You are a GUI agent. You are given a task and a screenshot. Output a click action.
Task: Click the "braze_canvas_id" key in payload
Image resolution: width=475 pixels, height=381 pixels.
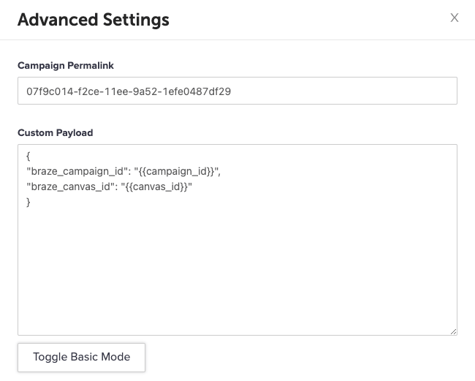click(x=65, y=187)
